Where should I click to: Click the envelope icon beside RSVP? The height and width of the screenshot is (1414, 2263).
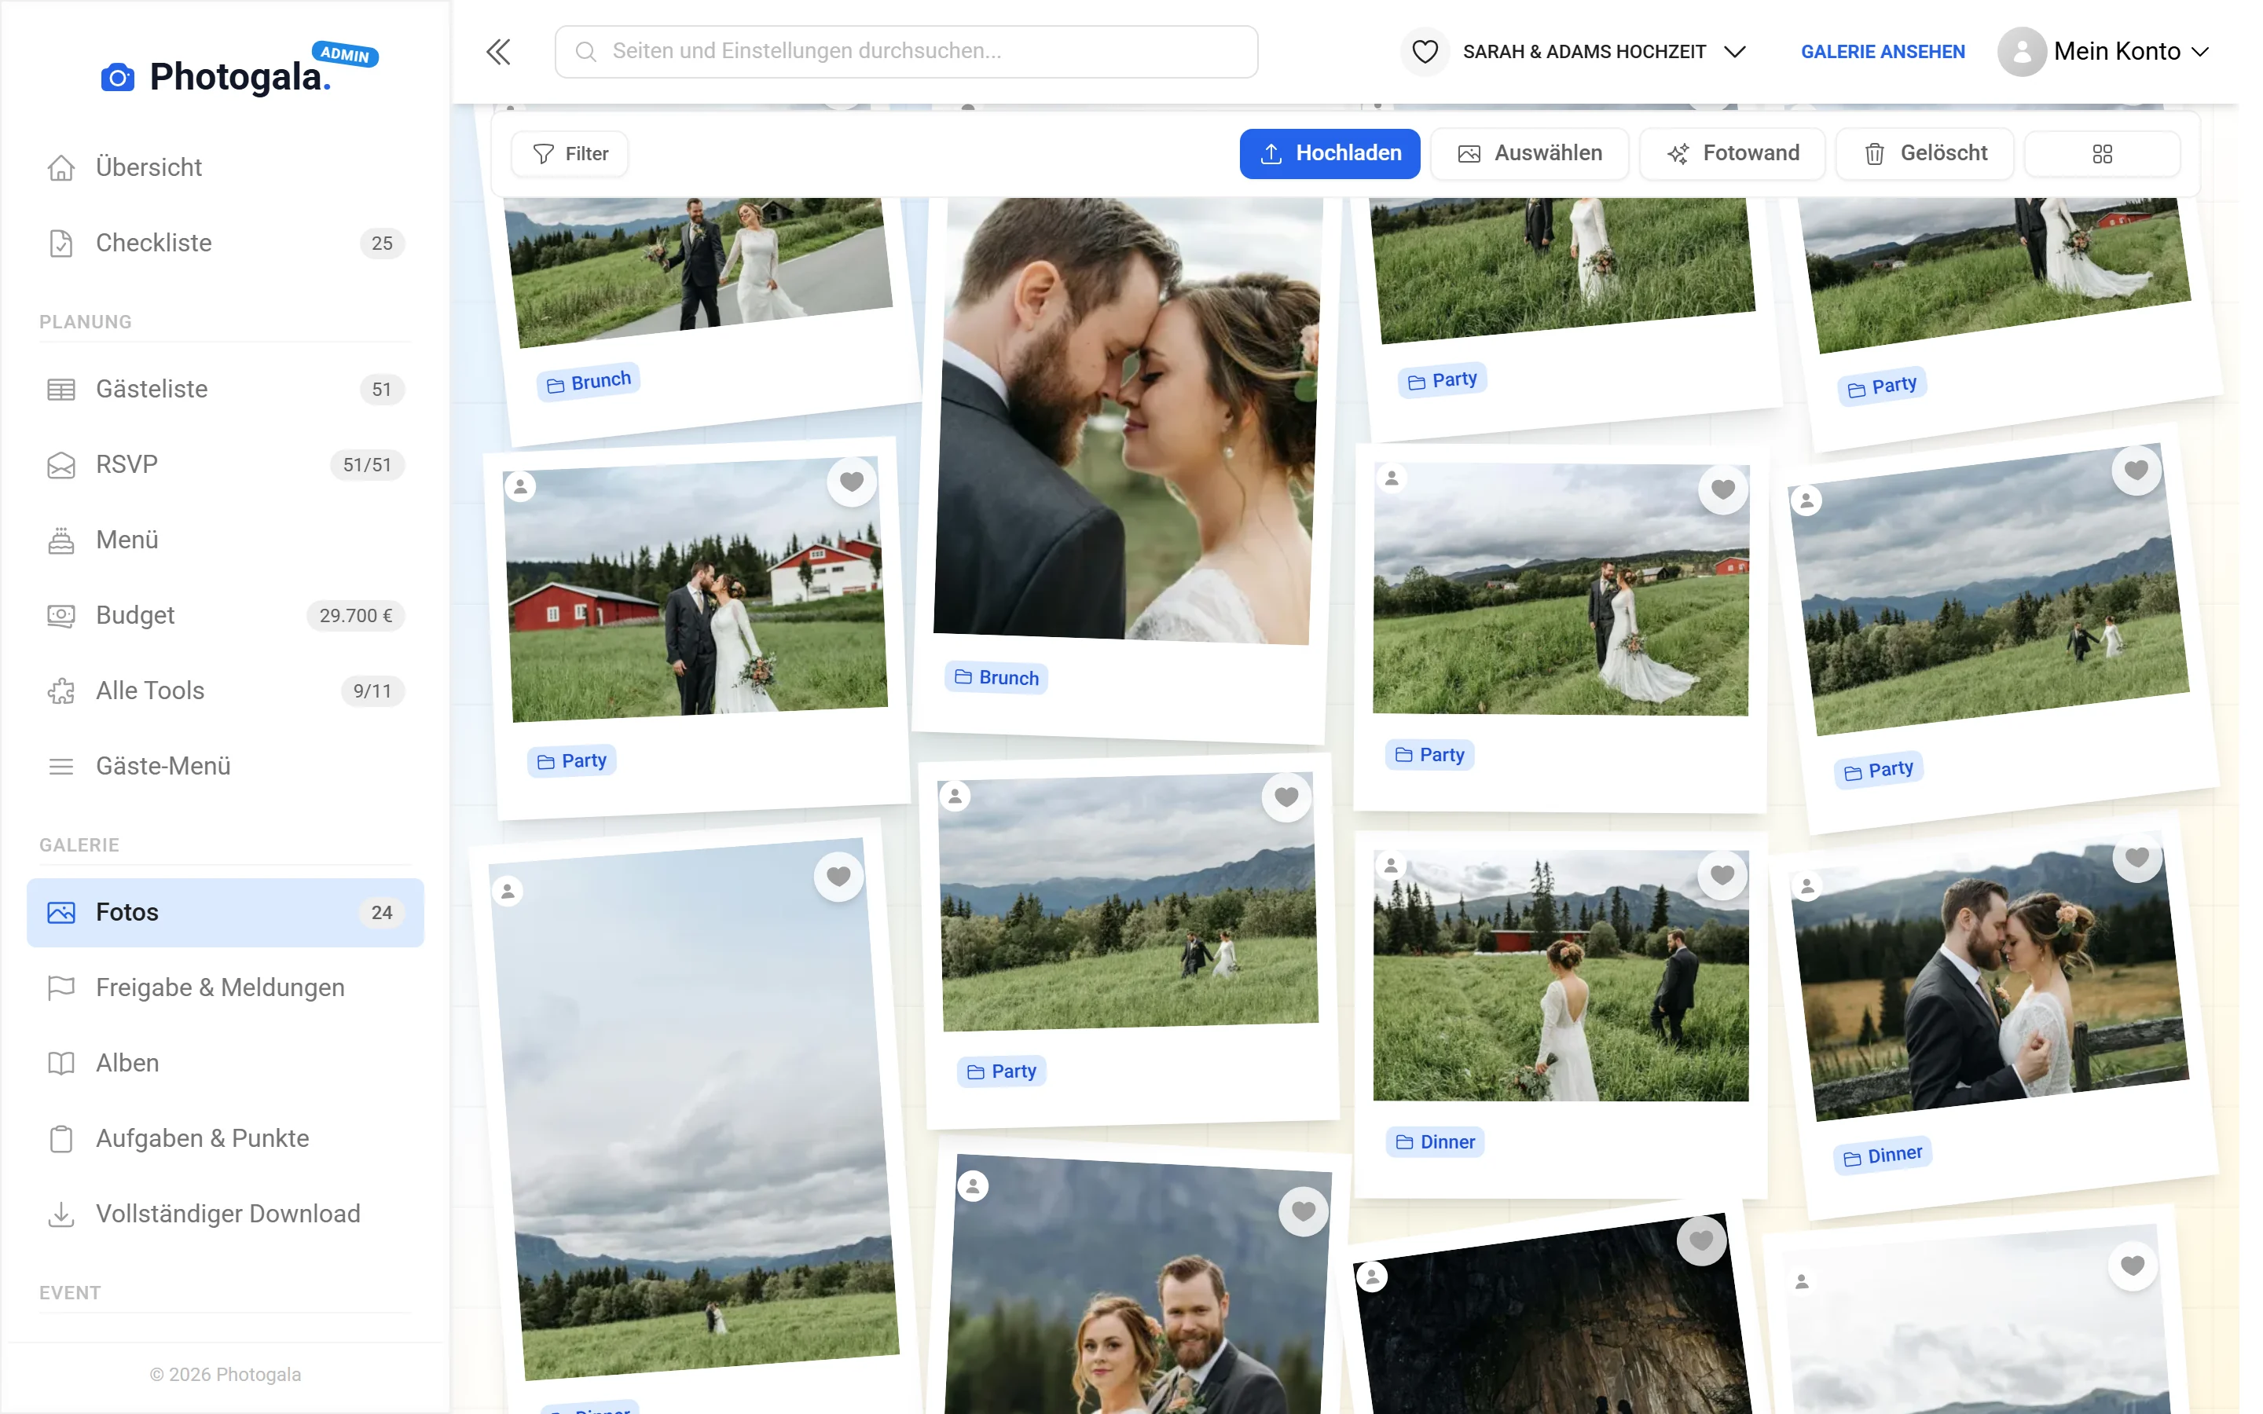(x=61, y=465)
